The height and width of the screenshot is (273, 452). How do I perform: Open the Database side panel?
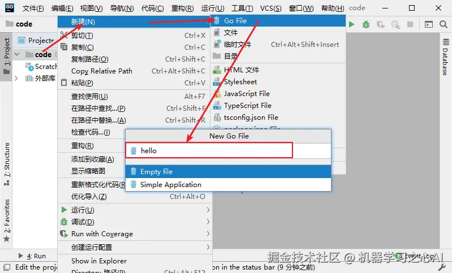click(446, 57)
